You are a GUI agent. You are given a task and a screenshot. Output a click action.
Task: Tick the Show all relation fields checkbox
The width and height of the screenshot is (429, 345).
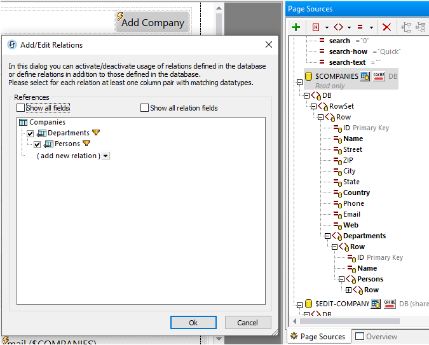click(144, 108)
